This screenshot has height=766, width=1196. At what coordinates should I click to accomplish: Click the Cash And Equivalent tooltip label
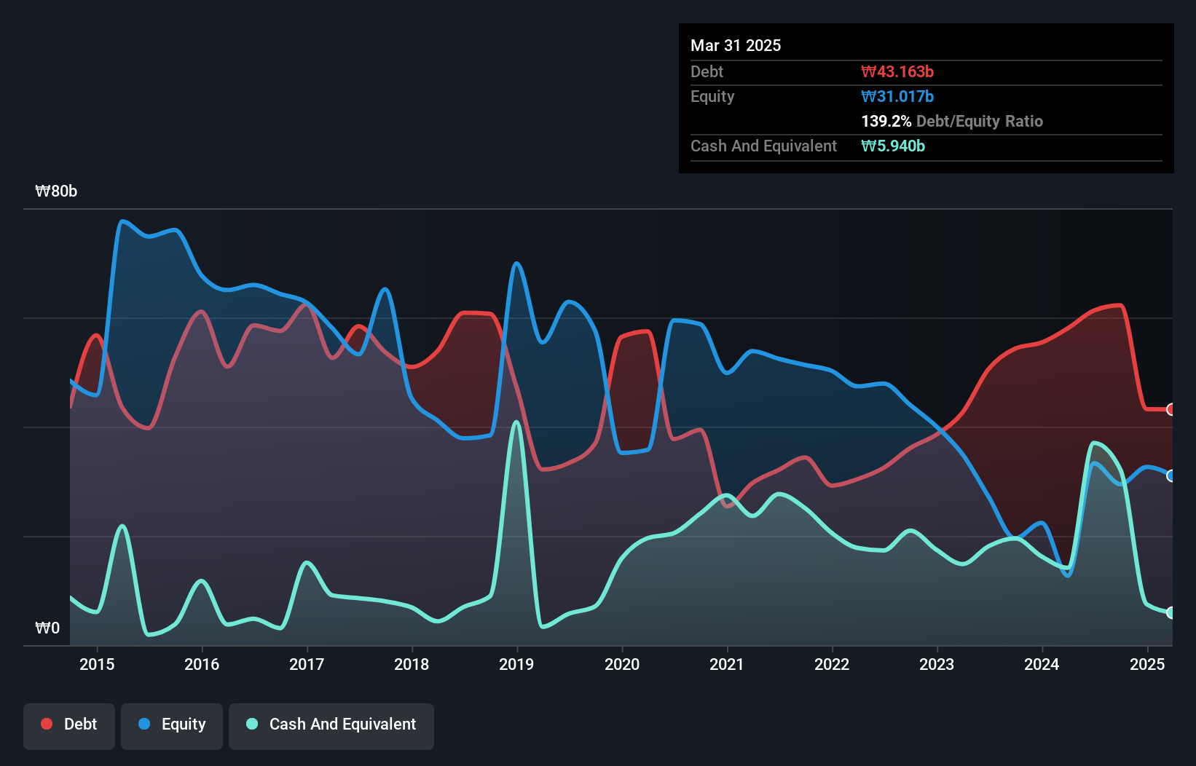pyautogui.click(x=763, y=146)
